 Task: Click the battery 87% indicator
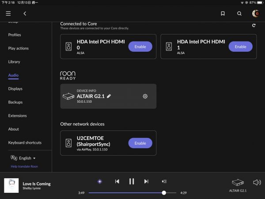[256, 3]
